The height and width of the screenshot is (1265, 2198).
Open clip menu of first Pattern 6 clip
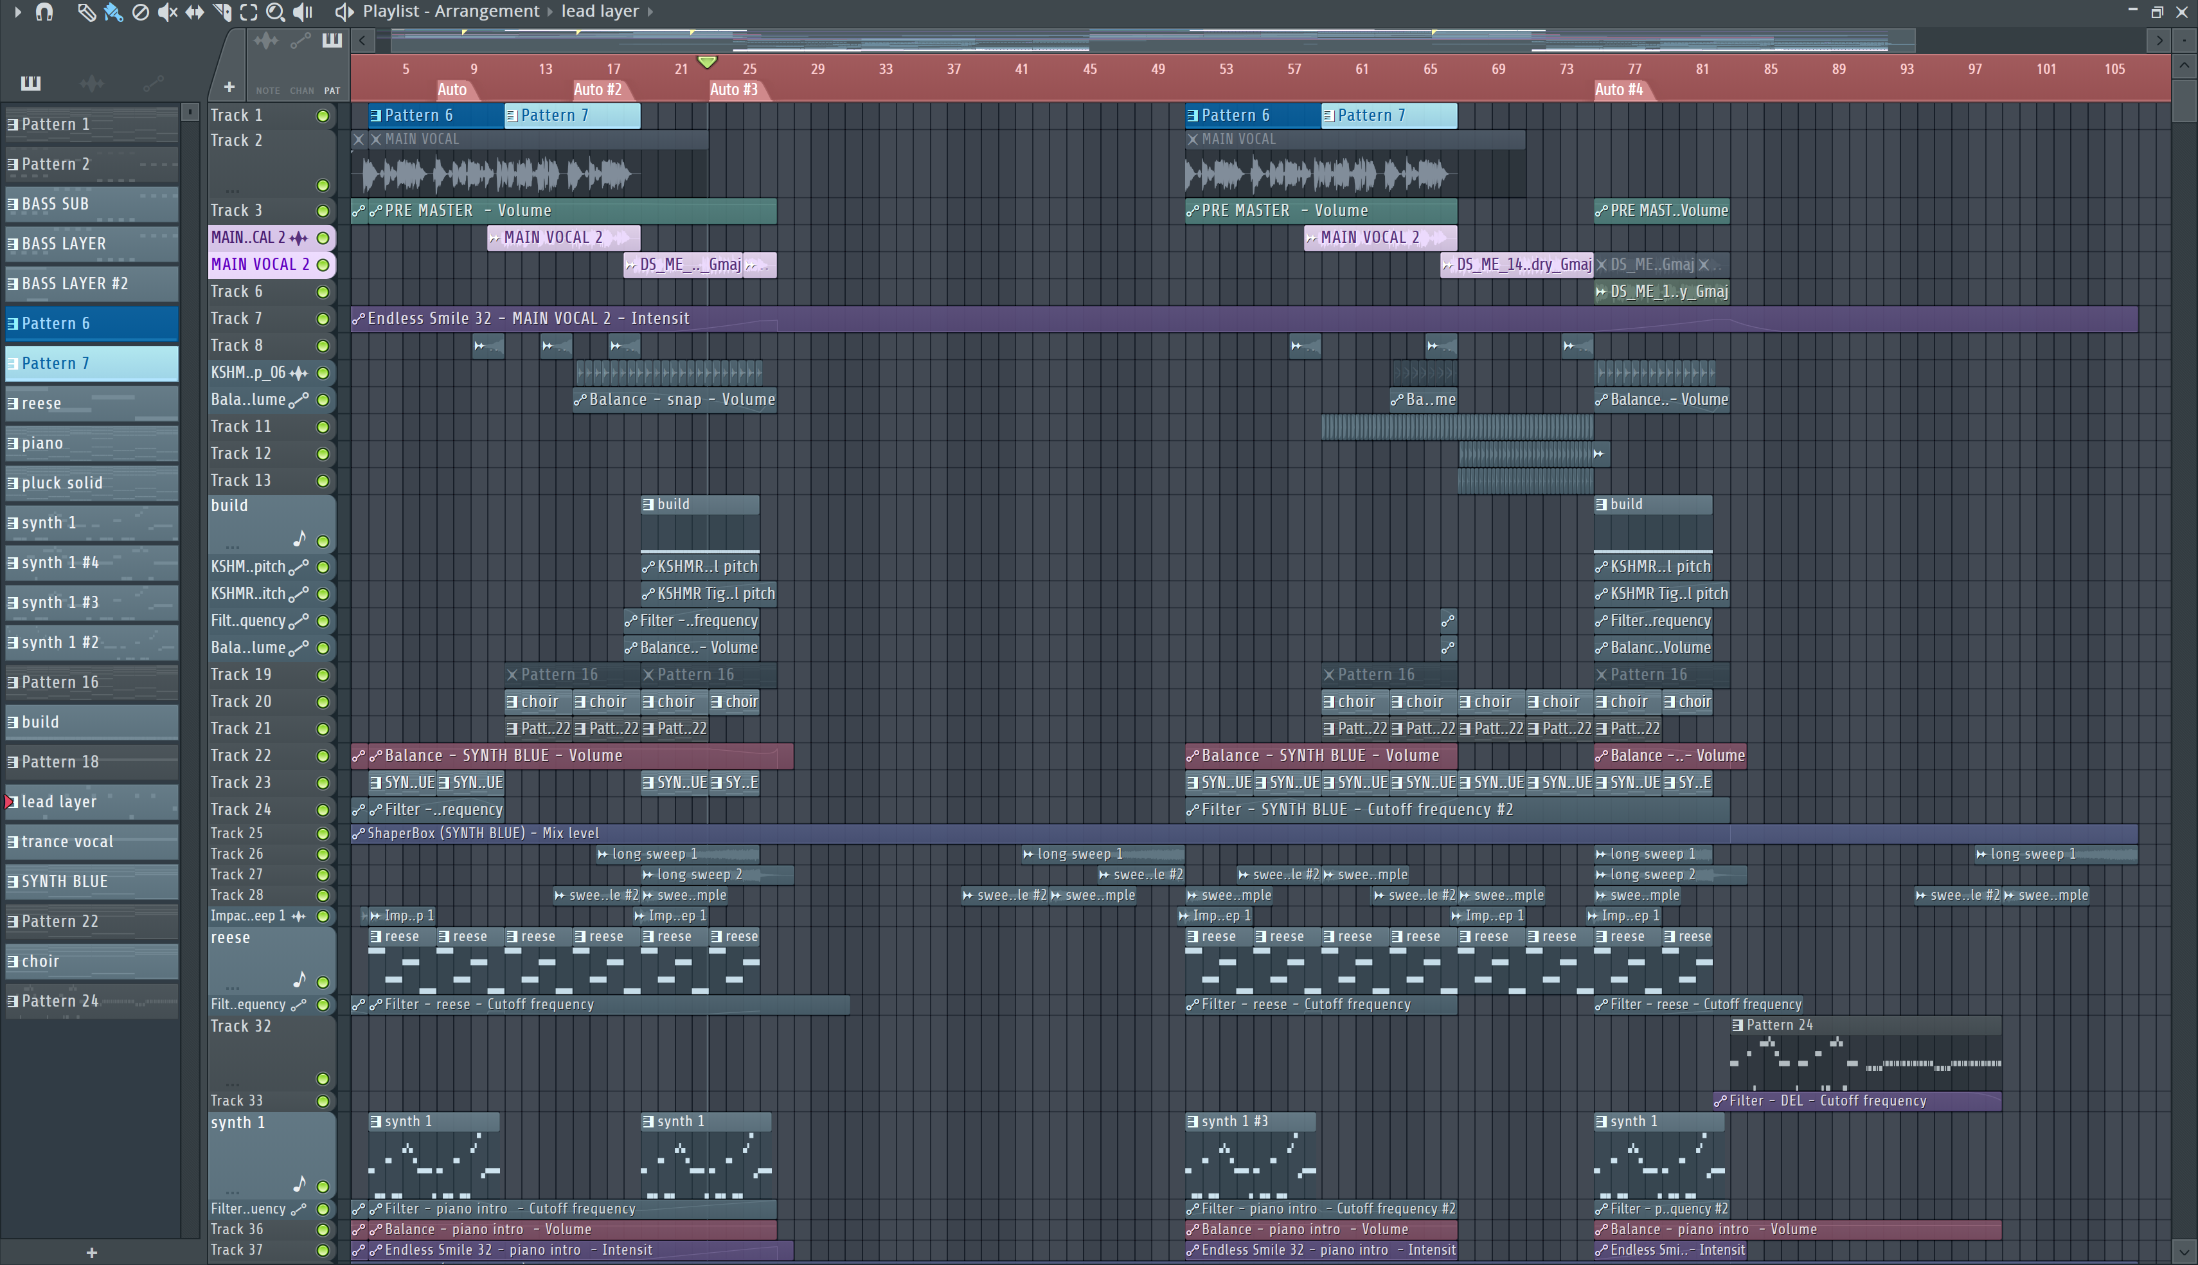pos(375,116)
